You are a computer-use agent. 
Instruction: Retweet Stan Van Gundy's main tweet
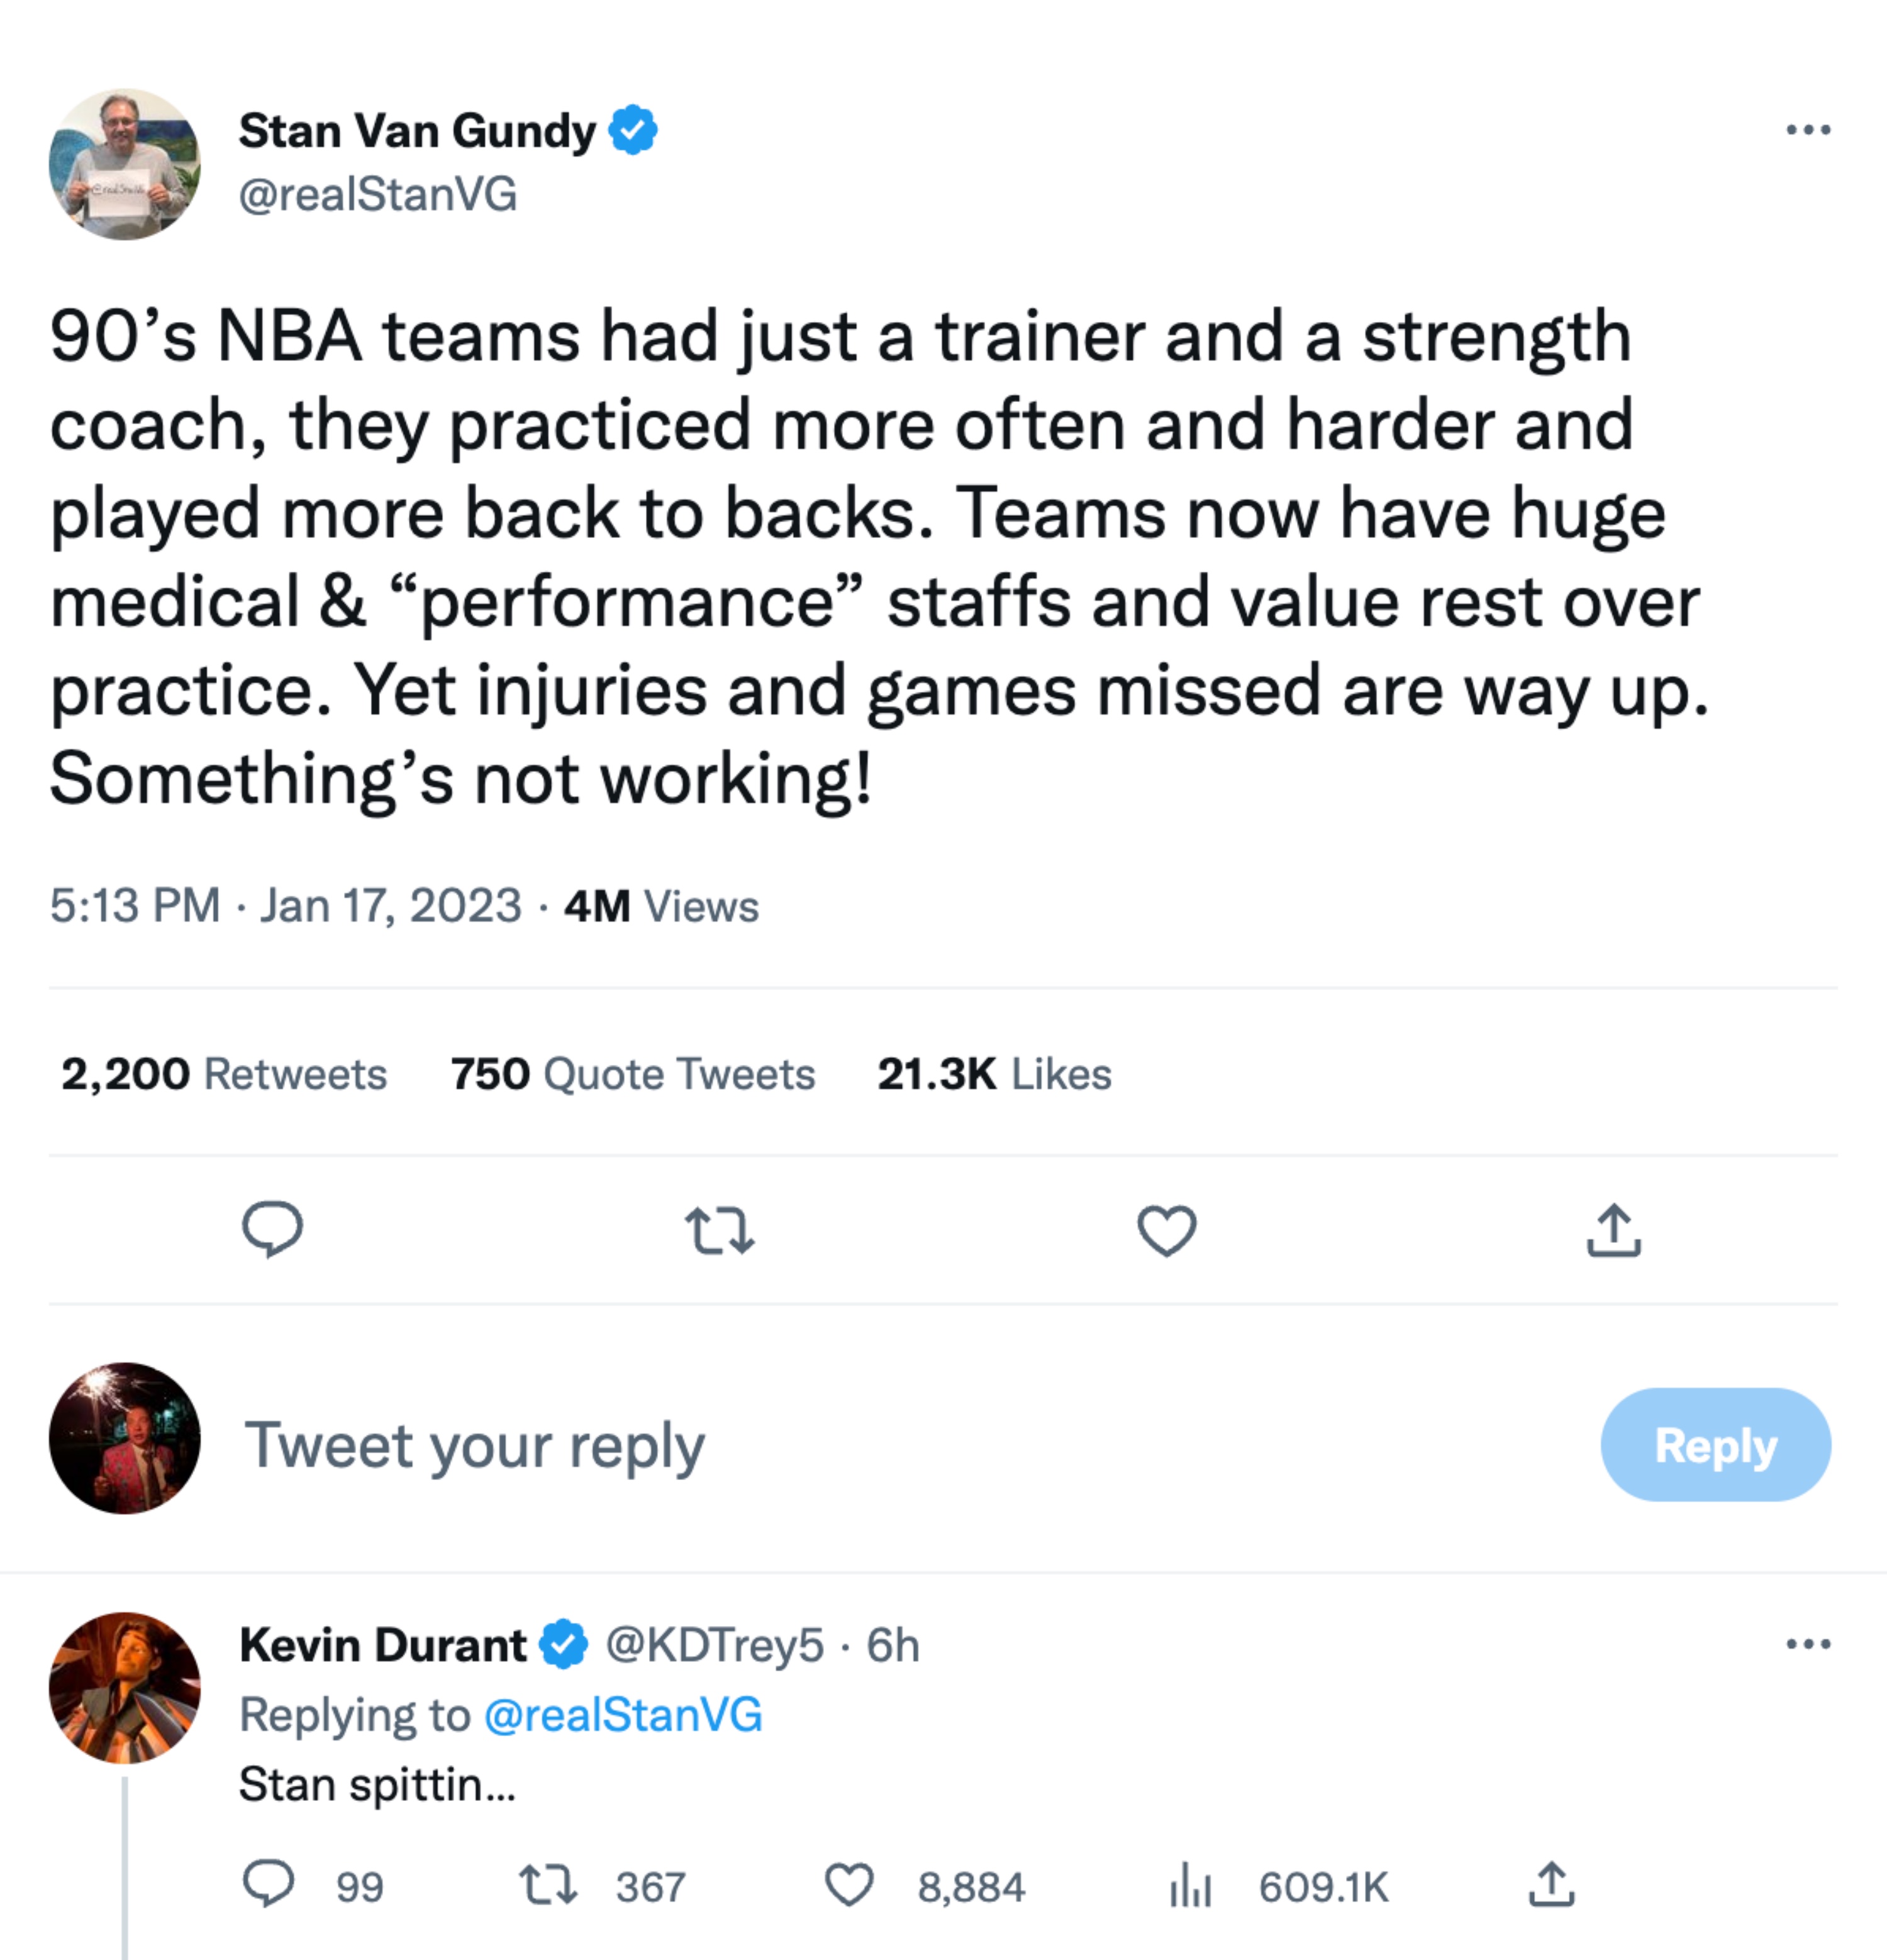point(719,1230)
